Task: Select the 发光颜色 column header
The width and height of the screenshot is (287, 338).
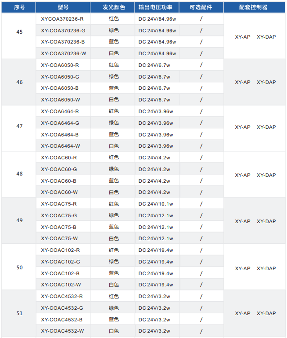Action: 114,8
